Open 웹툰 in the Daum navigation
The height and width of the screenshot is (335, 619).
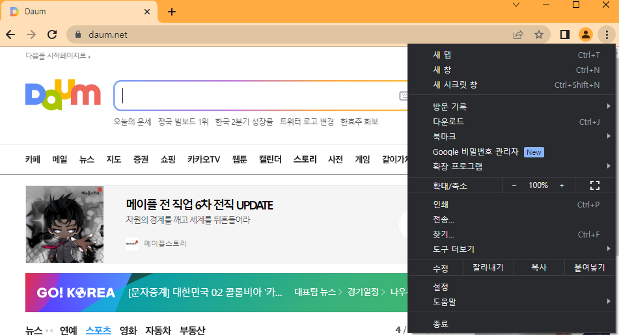[x=240, y=159]
